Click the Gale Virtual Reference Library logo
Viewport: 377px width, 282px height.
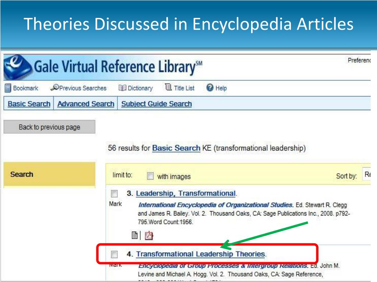(103, 67)
